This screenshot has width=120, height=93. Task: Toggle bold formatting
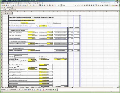click(x=80, y=5)
